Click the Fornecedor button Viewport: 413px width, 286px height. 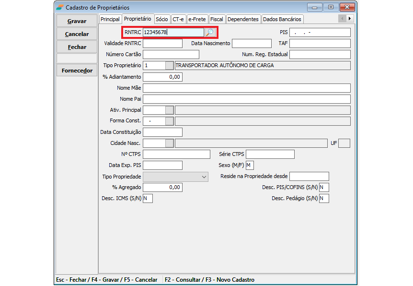pyautogui.click(x=77, y=71)
